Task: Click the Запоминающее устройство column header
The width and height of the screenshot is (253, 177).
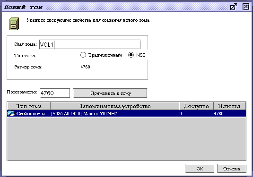Action: pos(115,106)
